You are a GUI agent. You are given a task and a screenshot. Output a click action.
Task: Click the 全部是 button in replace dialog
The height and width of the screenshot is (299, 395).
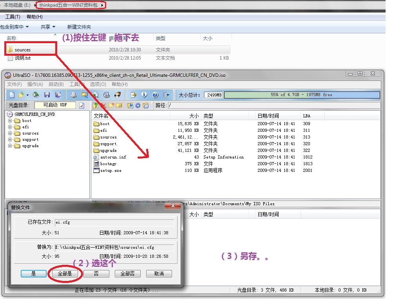coord(65,274)
